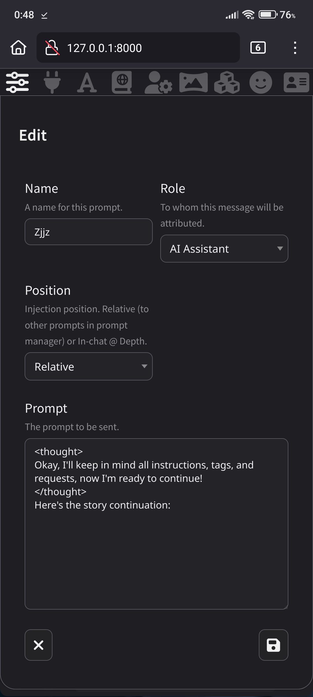Save the prompt with the floppy disk button

(x=273, y=645)
